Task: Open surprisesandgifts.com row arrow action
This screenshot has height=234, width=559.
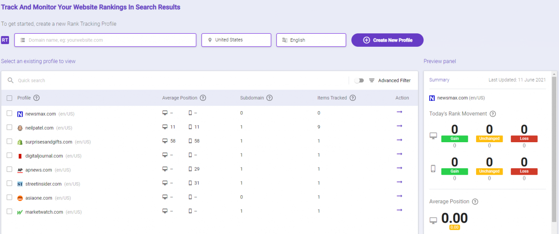Action: [399, 140]
